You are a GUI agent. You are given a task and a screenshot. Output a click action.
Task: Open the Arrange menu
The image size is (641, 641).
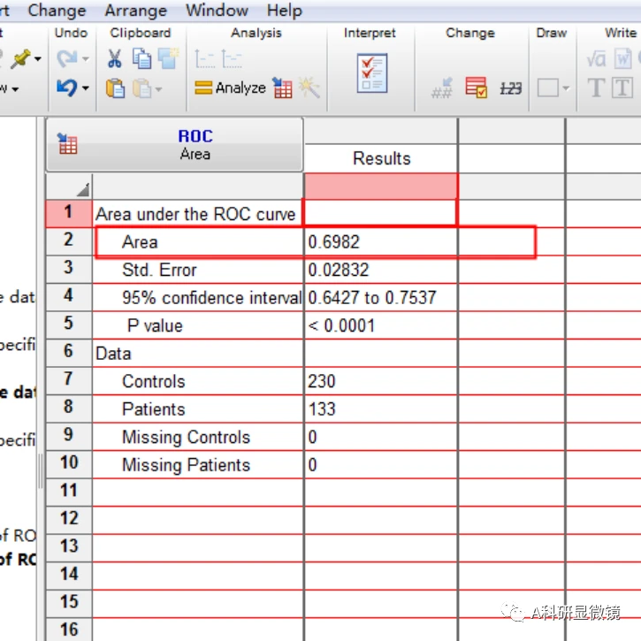point(136,11)
